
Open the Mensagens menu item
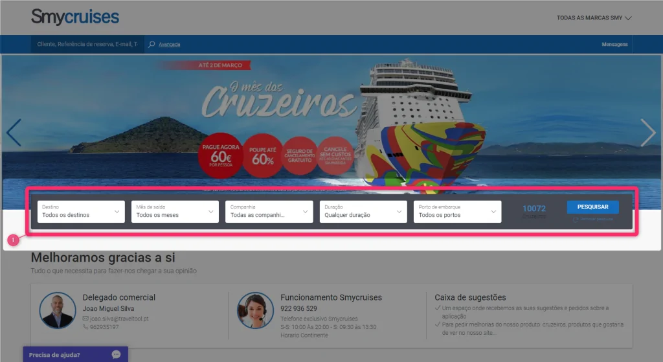click(614, 45)
